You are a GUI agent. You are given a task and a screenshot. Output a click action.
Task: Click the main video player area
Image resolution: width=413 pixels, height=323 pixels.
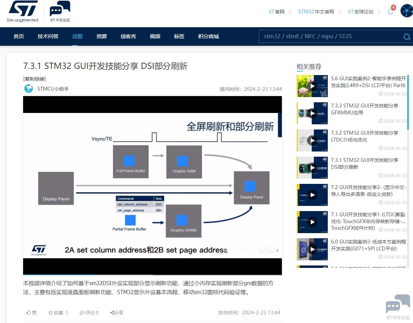[152, 185]
